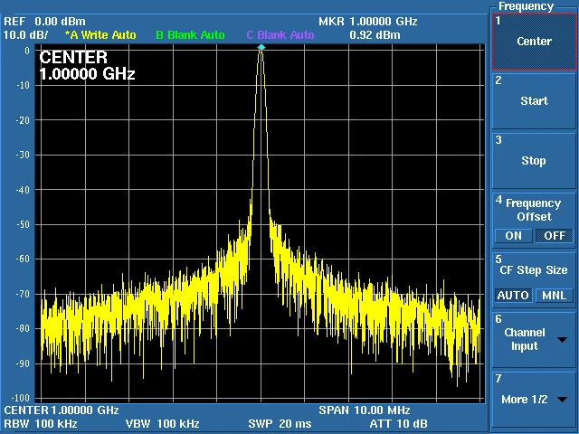The width and height of the screenshot is (579, 434).
Task: Click the -100 axis label
Action: tap(20, 398)
